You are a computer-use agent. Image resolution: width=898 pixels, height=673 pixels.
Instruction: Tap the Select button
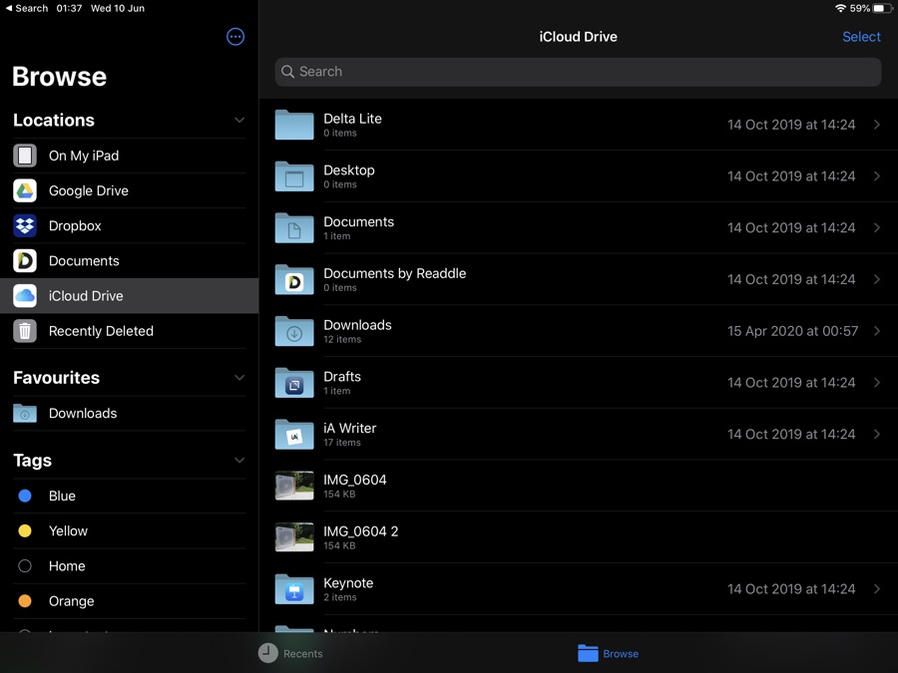coord(861,37)
